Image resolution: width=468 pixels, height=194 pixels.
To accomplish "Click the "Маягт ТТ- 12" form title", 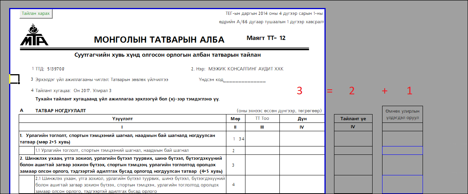I will tap(266, 38).
